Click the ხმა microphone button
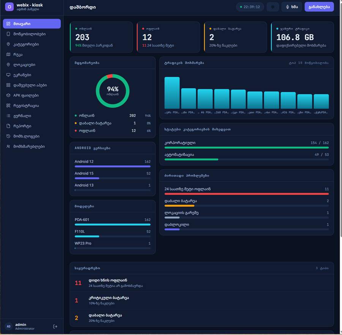This screenshot has width=342, height=335. pos(291,7)
